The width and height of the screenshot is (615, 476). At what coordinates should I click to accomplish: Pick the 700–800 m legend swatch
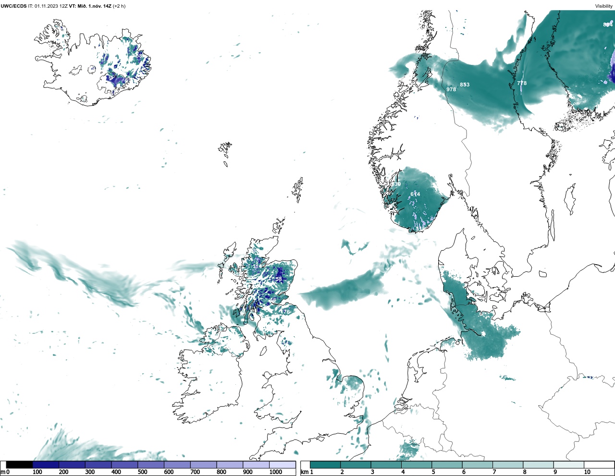pos(203,464)
